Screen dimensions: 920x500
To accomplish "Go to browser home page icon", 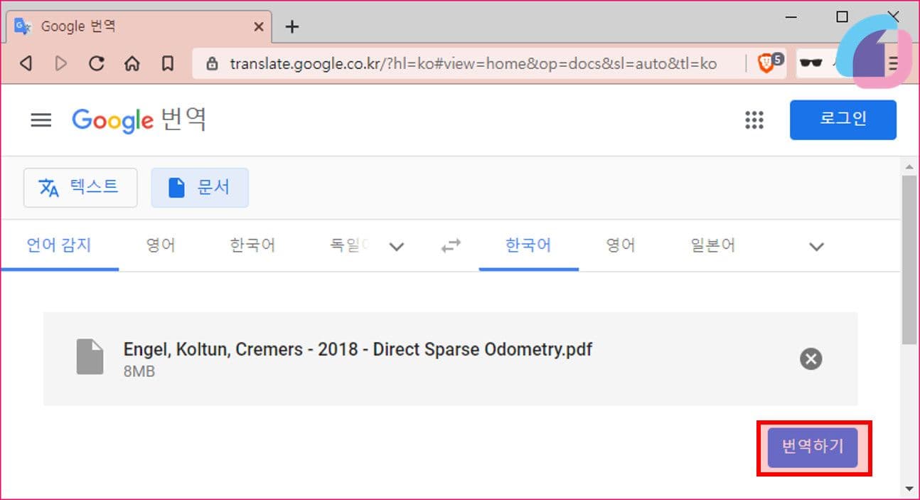I will click(x=132, y=64).
